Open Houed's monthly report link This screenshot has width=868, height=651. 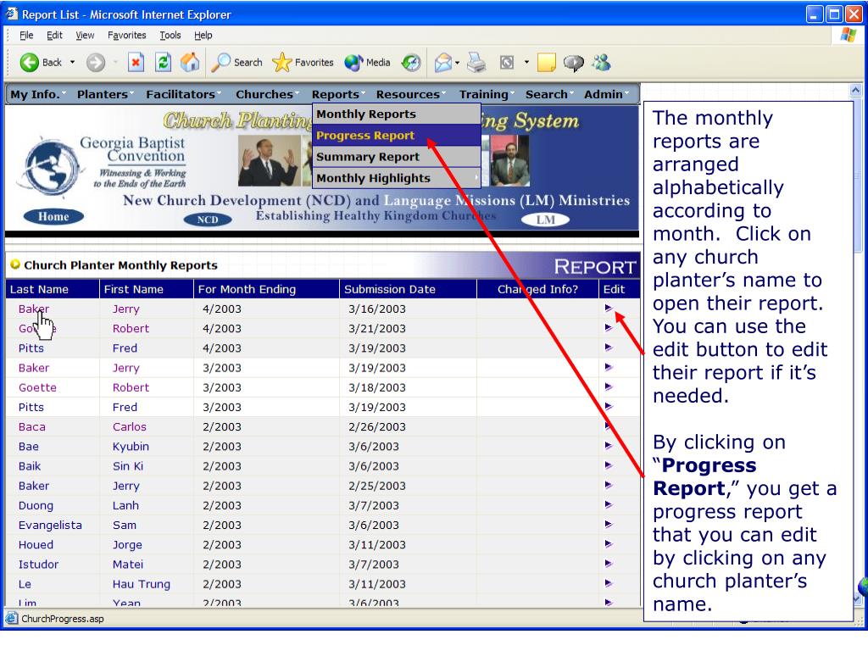point(36,545)
